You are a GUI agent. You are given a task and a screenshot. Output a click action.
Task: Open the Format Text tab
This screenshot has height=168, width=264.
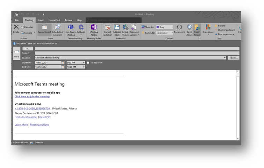click(x=54, y=20)
